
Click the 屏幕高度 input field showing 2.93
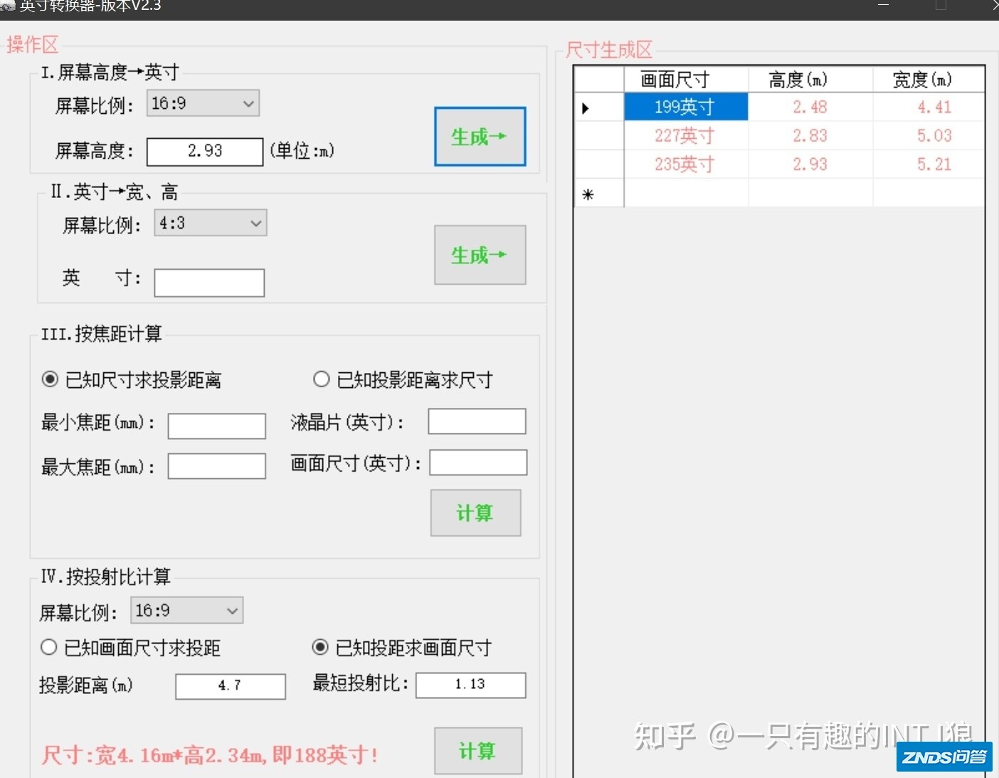(x=205, y=151)
